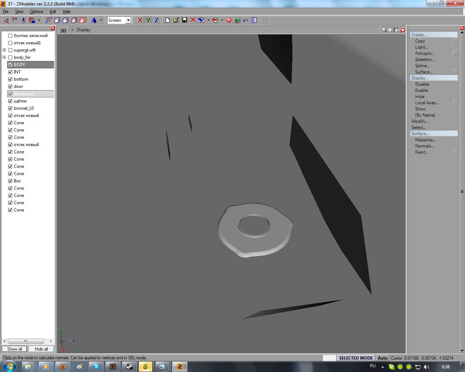Click the running figure toolbar icon
This screenshot has width=465, height=372.
coord(23,20)
